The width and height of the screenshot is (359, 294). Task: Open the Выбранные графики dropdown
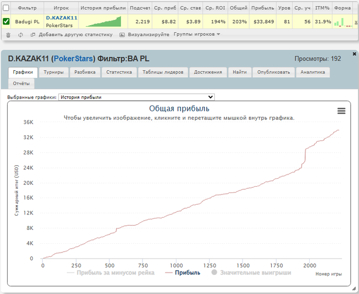click(x=136, y=97)
